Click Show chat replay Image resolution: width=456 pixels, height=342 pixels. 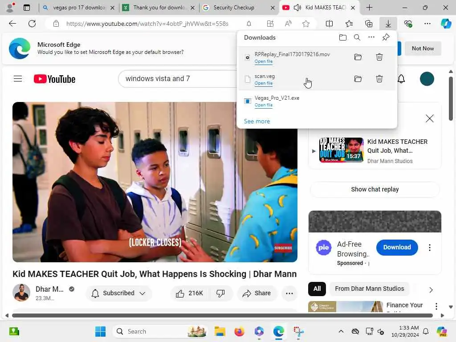click(375, 189)
